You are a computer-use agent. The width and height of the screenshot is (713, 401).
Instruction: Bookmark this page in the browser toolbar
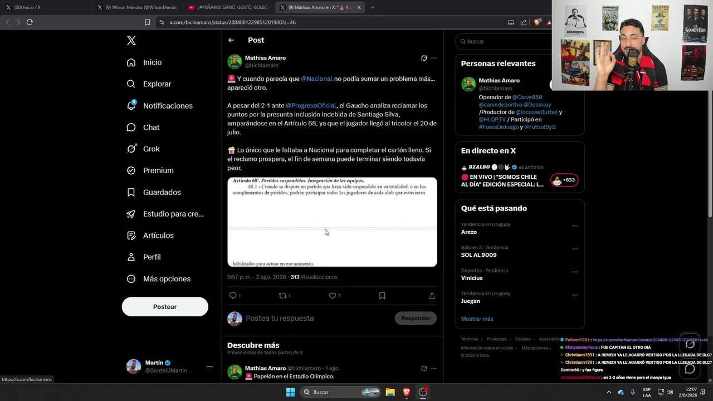point(147,22)
